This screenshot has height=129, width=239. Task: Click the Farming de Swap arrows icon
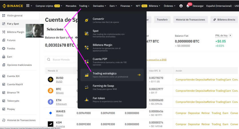click(x=87, y=87)
